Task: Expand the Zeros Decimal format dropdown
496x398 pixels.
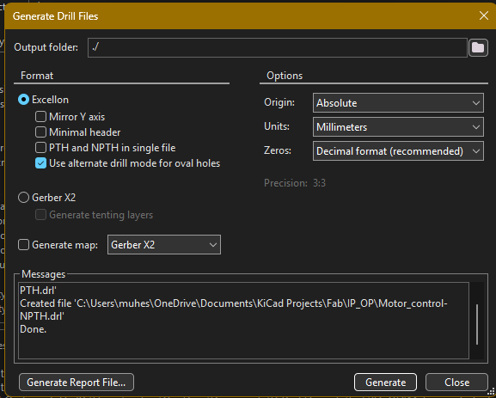Action: coord(398,151)
